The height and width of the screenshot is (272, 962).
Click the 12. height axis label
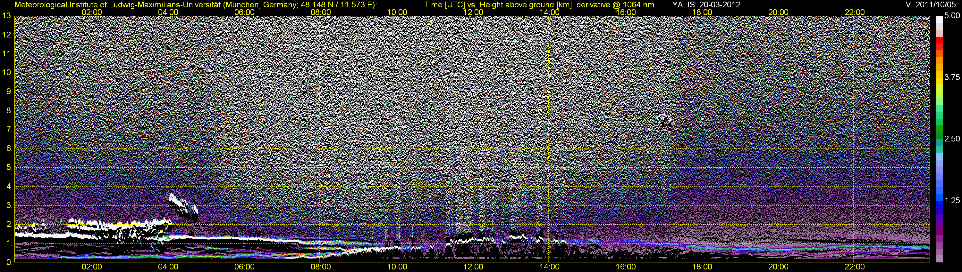7,35
